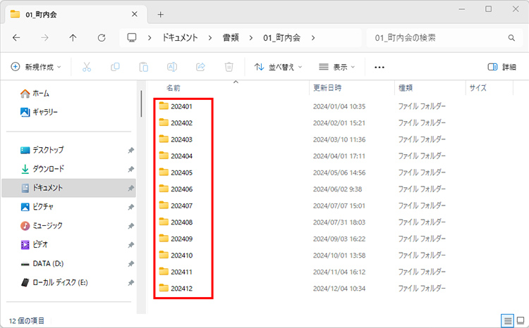529x328 pixels.
Task: Expand chevron after PC icon in address bar
Action: point(150,38)
